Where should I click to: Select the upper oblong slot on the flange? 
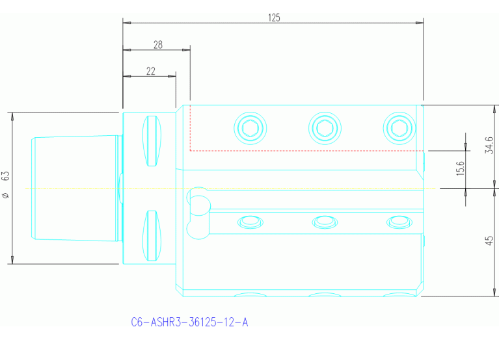152,140
